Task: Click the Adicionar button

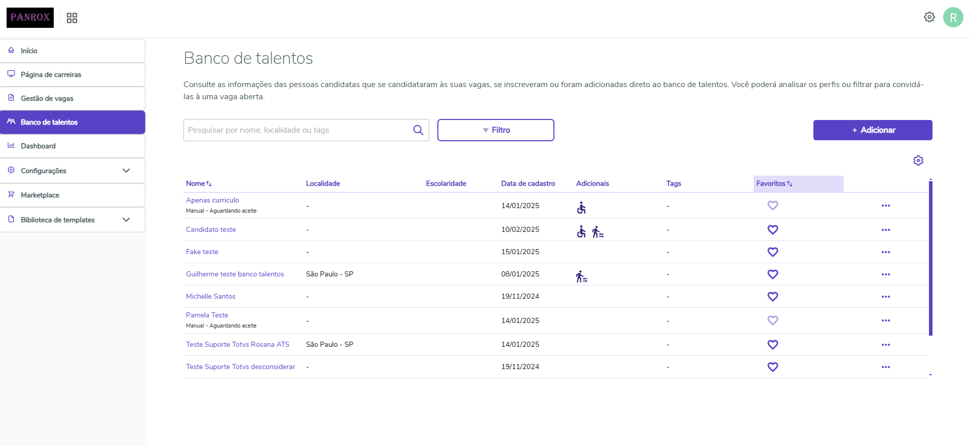Action: 873,130
